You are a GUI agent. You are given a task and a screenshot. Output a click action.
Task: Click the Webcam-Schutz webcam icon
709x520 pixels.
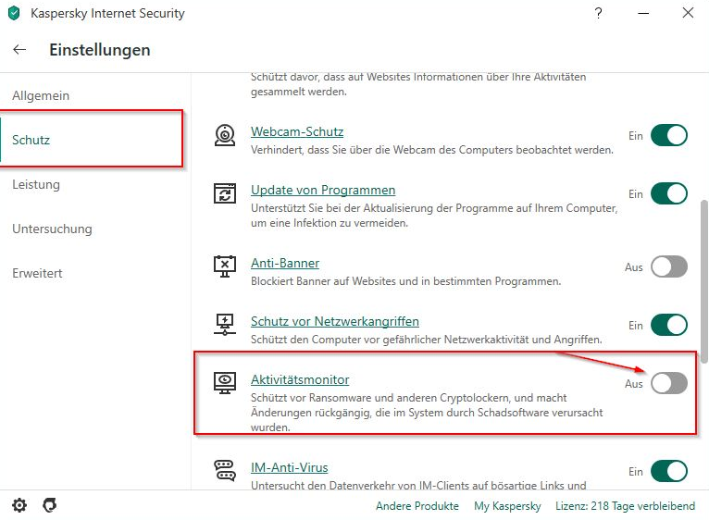click(x=225, y=135)
